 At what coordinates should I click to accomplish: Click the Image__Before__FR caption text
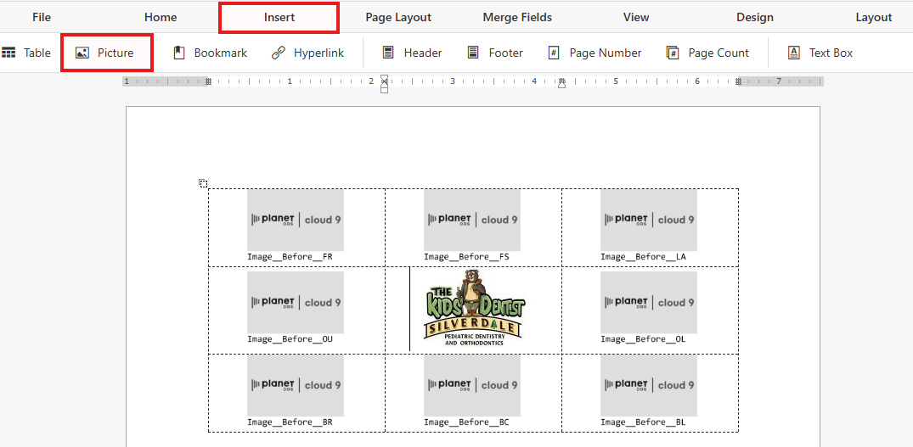coord(290,256)
